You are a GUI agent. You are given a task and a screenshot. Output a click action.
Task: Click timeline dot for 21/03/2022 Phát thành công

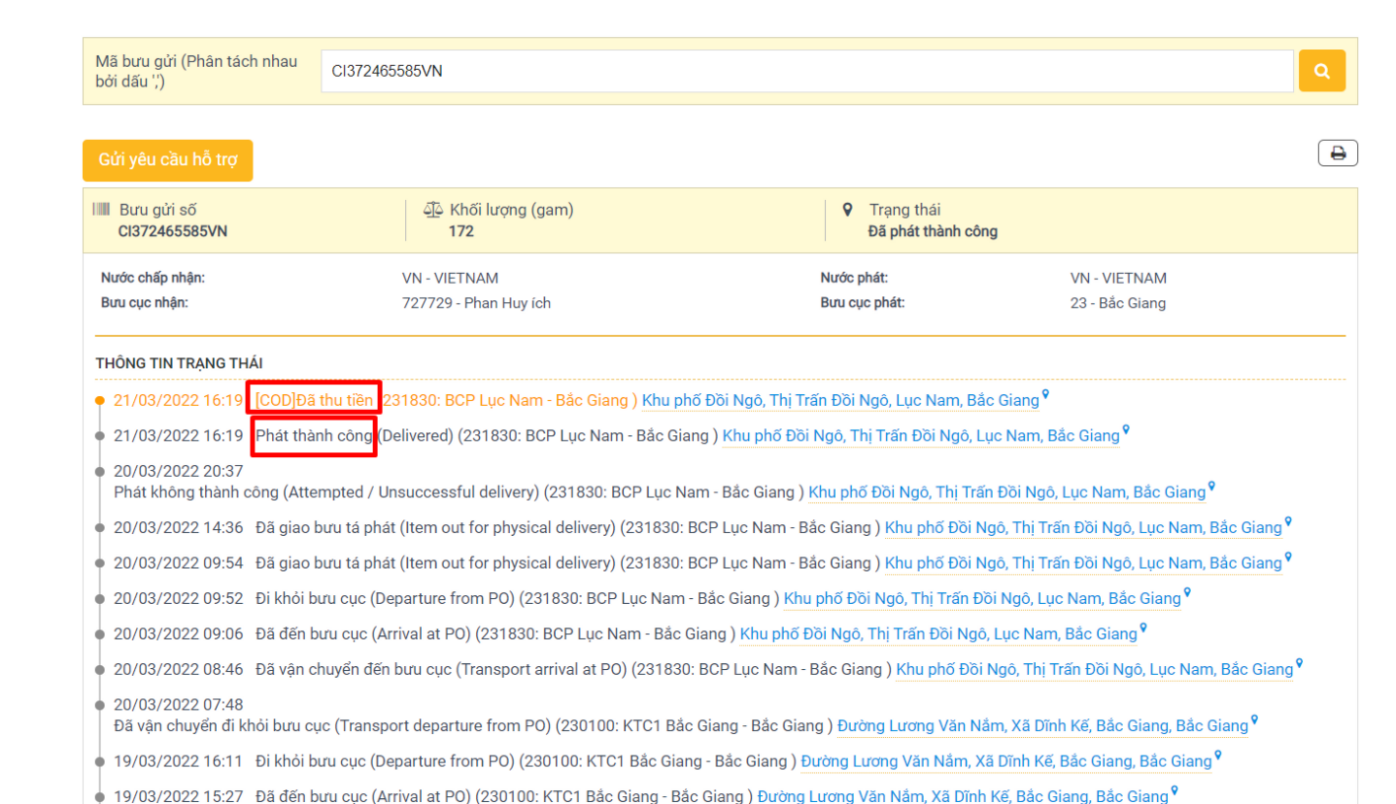[99, 436]
